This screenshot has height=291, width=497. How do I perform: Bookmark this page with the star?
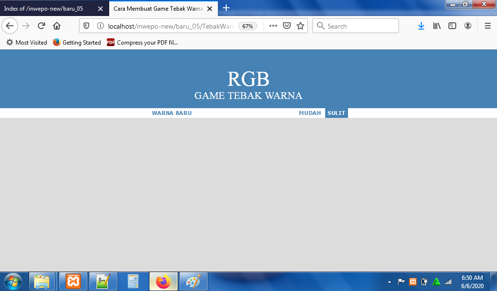point(300,26)
